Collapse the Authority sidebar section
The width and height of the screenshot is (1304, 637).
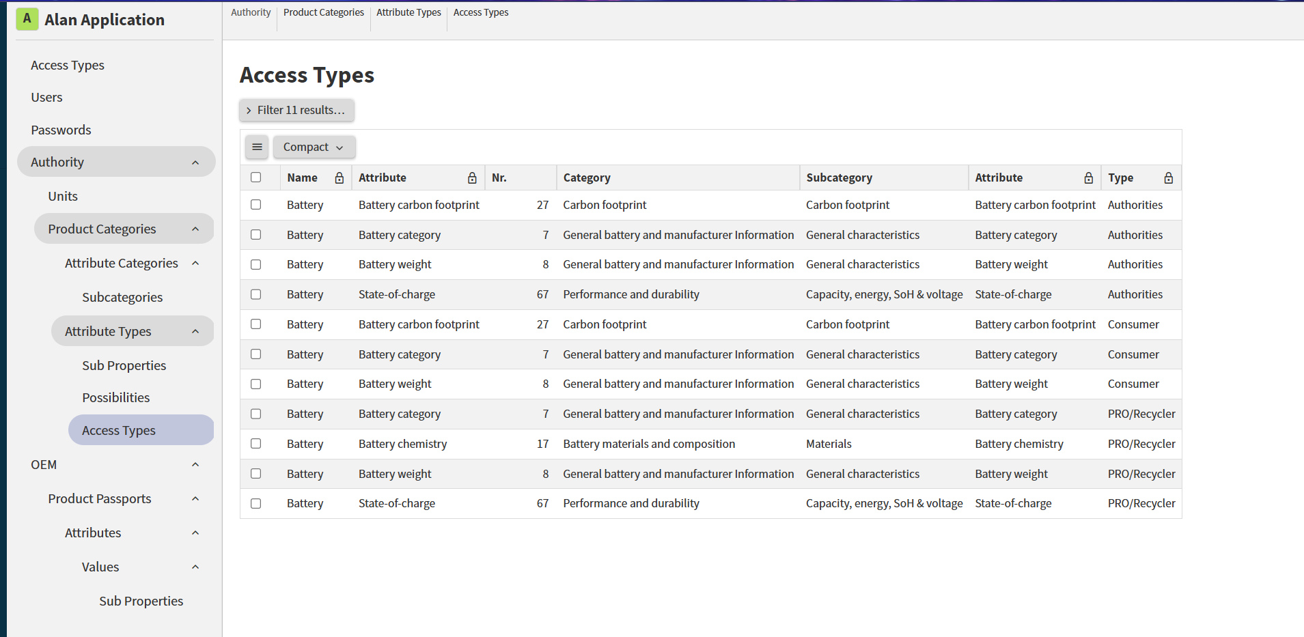click(x=195, y=162)
